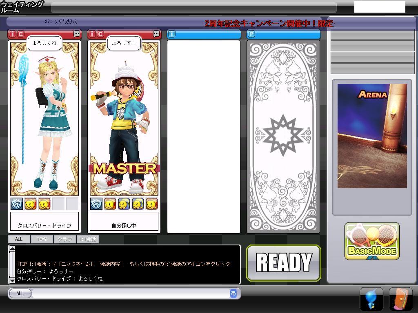This screenshot has height=313, width=418.
Task: Open 1:1 chat bubble icon for first player
Action: (77, 34)
